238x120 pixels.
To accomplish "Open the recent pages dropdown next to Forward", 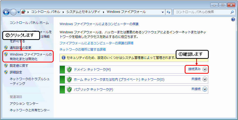I will pos(18,12).
